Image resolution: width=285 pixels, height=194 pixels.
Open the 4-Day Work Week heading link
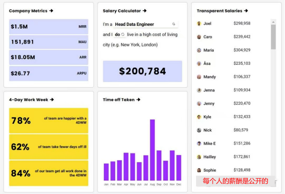coord(31,99)
